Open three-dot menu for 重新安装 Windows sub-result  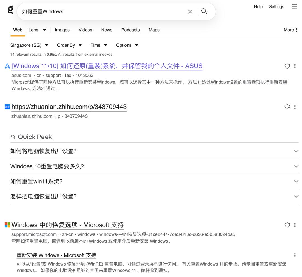[295, 255]
